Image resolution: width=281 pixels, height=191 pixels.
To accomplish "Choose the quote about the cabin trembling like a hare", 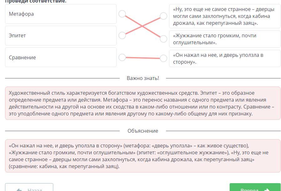I will pyautogui.click(x=224, y=16).
